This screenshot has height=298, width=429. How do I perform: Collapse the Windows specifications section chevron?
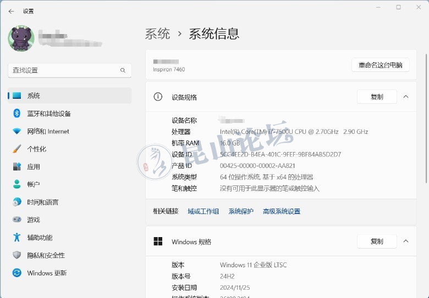pyautogui.click(x=406, y=241)
